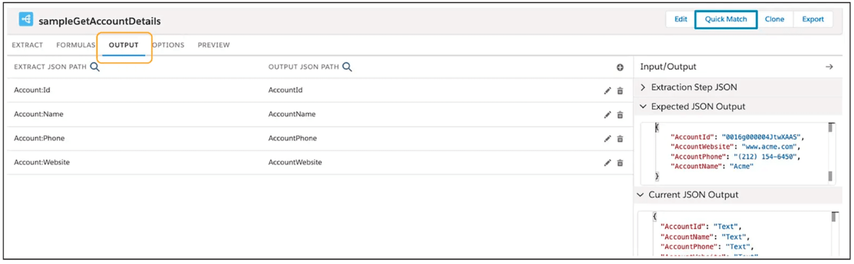
Task: Click the add mapping plus icon
Action: pos(620,67)
